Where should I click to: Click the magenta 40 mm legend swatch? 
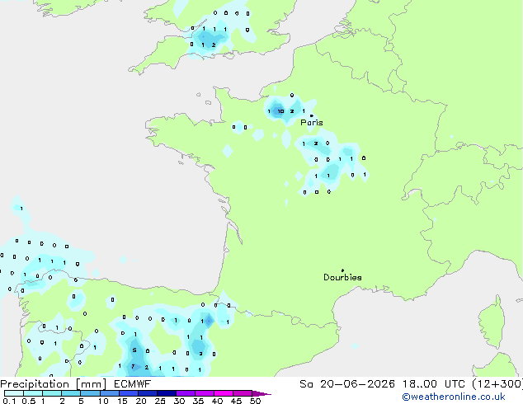click(224, 393)
